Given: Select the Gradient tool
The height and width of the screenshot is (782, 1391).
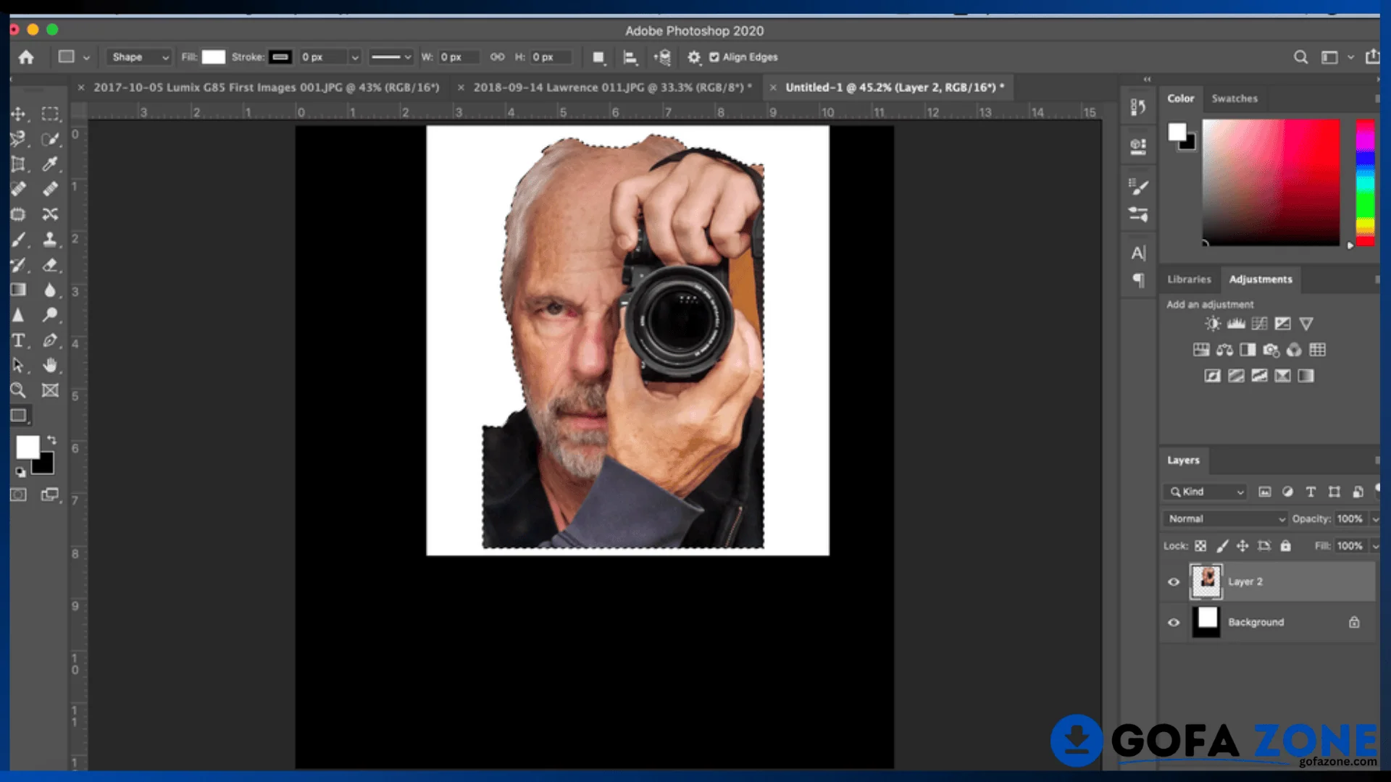Looking at the screenshot, I should [18, 290].
